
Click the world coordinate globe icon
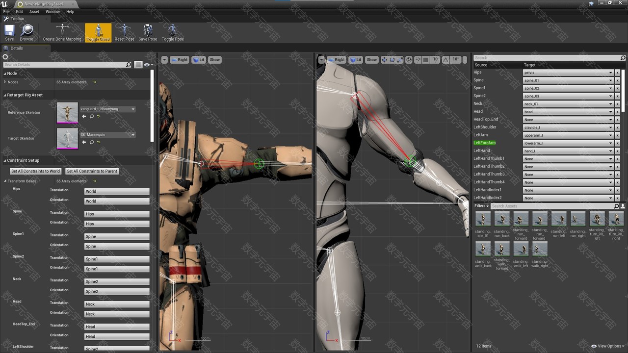coord(409,60)
